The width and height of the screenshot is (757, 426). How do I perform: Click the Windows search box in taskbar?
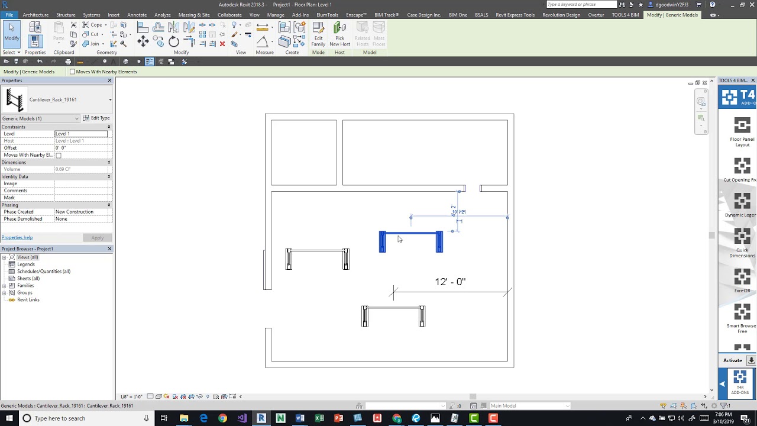[x=85, y=418]
